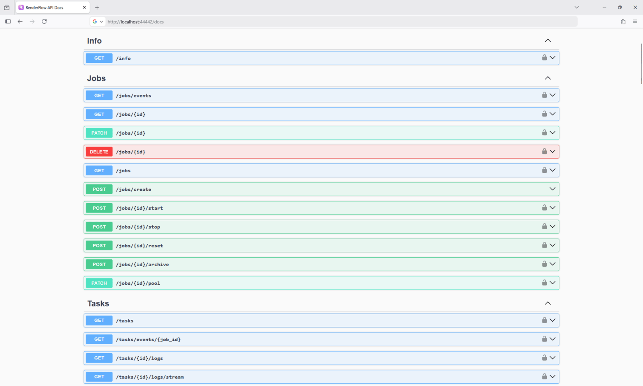Collapse the Info section chevron
Viewport: 643px width, 386px height.
pos(548,41)
